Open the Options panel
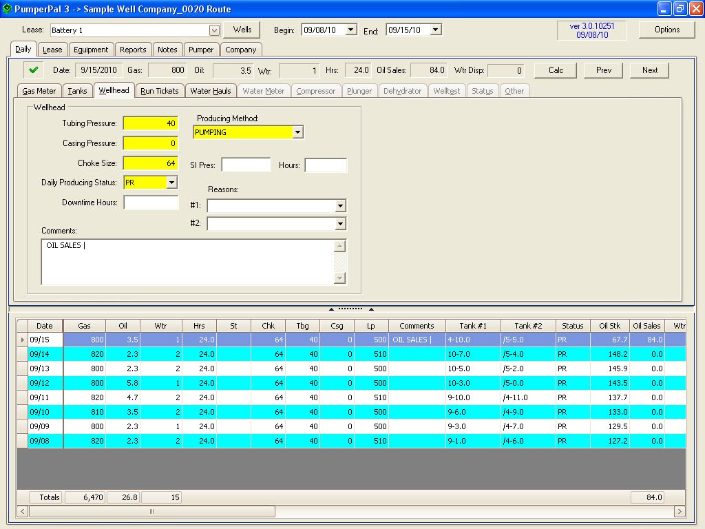 coord(667,30)
